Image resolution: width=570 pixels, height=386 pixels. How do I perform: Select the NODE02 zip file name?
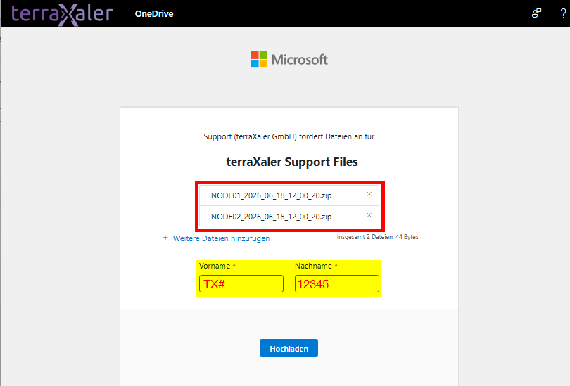coord(271,217)
